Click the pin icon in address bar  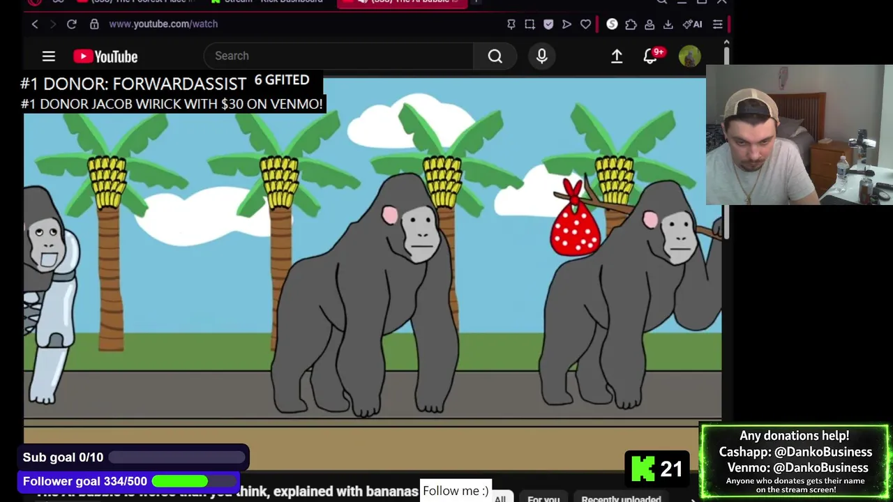511,24
